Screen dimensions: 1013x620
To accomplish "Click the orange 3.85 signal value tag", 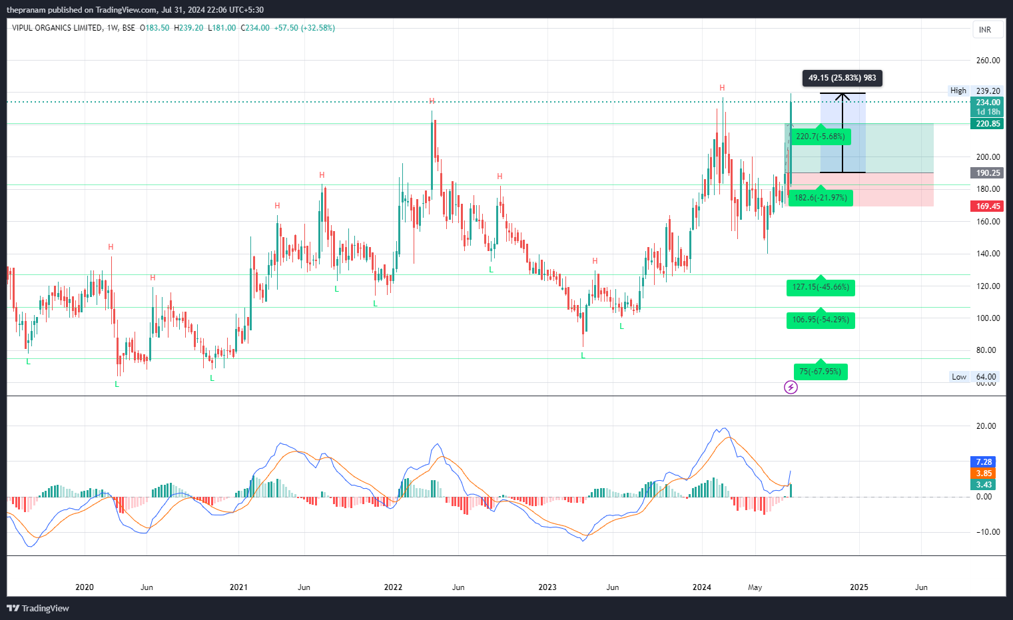I will pos(984,473).
